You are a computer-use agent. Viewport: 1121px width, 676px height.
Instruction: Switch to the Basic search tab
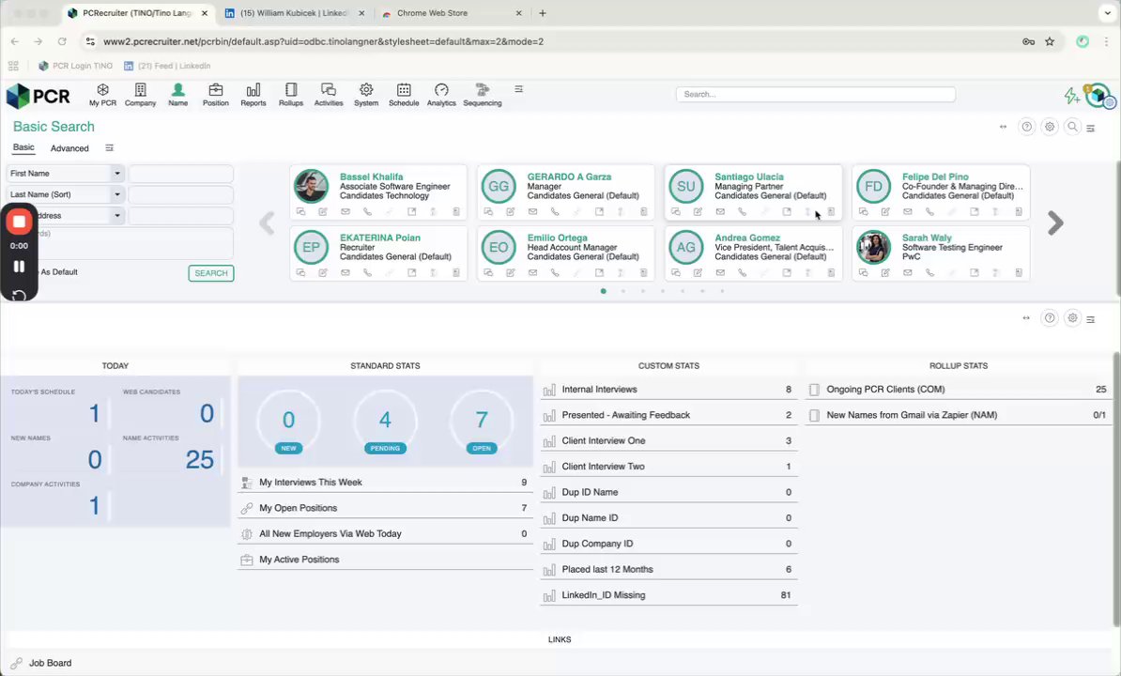coord(23,147)
